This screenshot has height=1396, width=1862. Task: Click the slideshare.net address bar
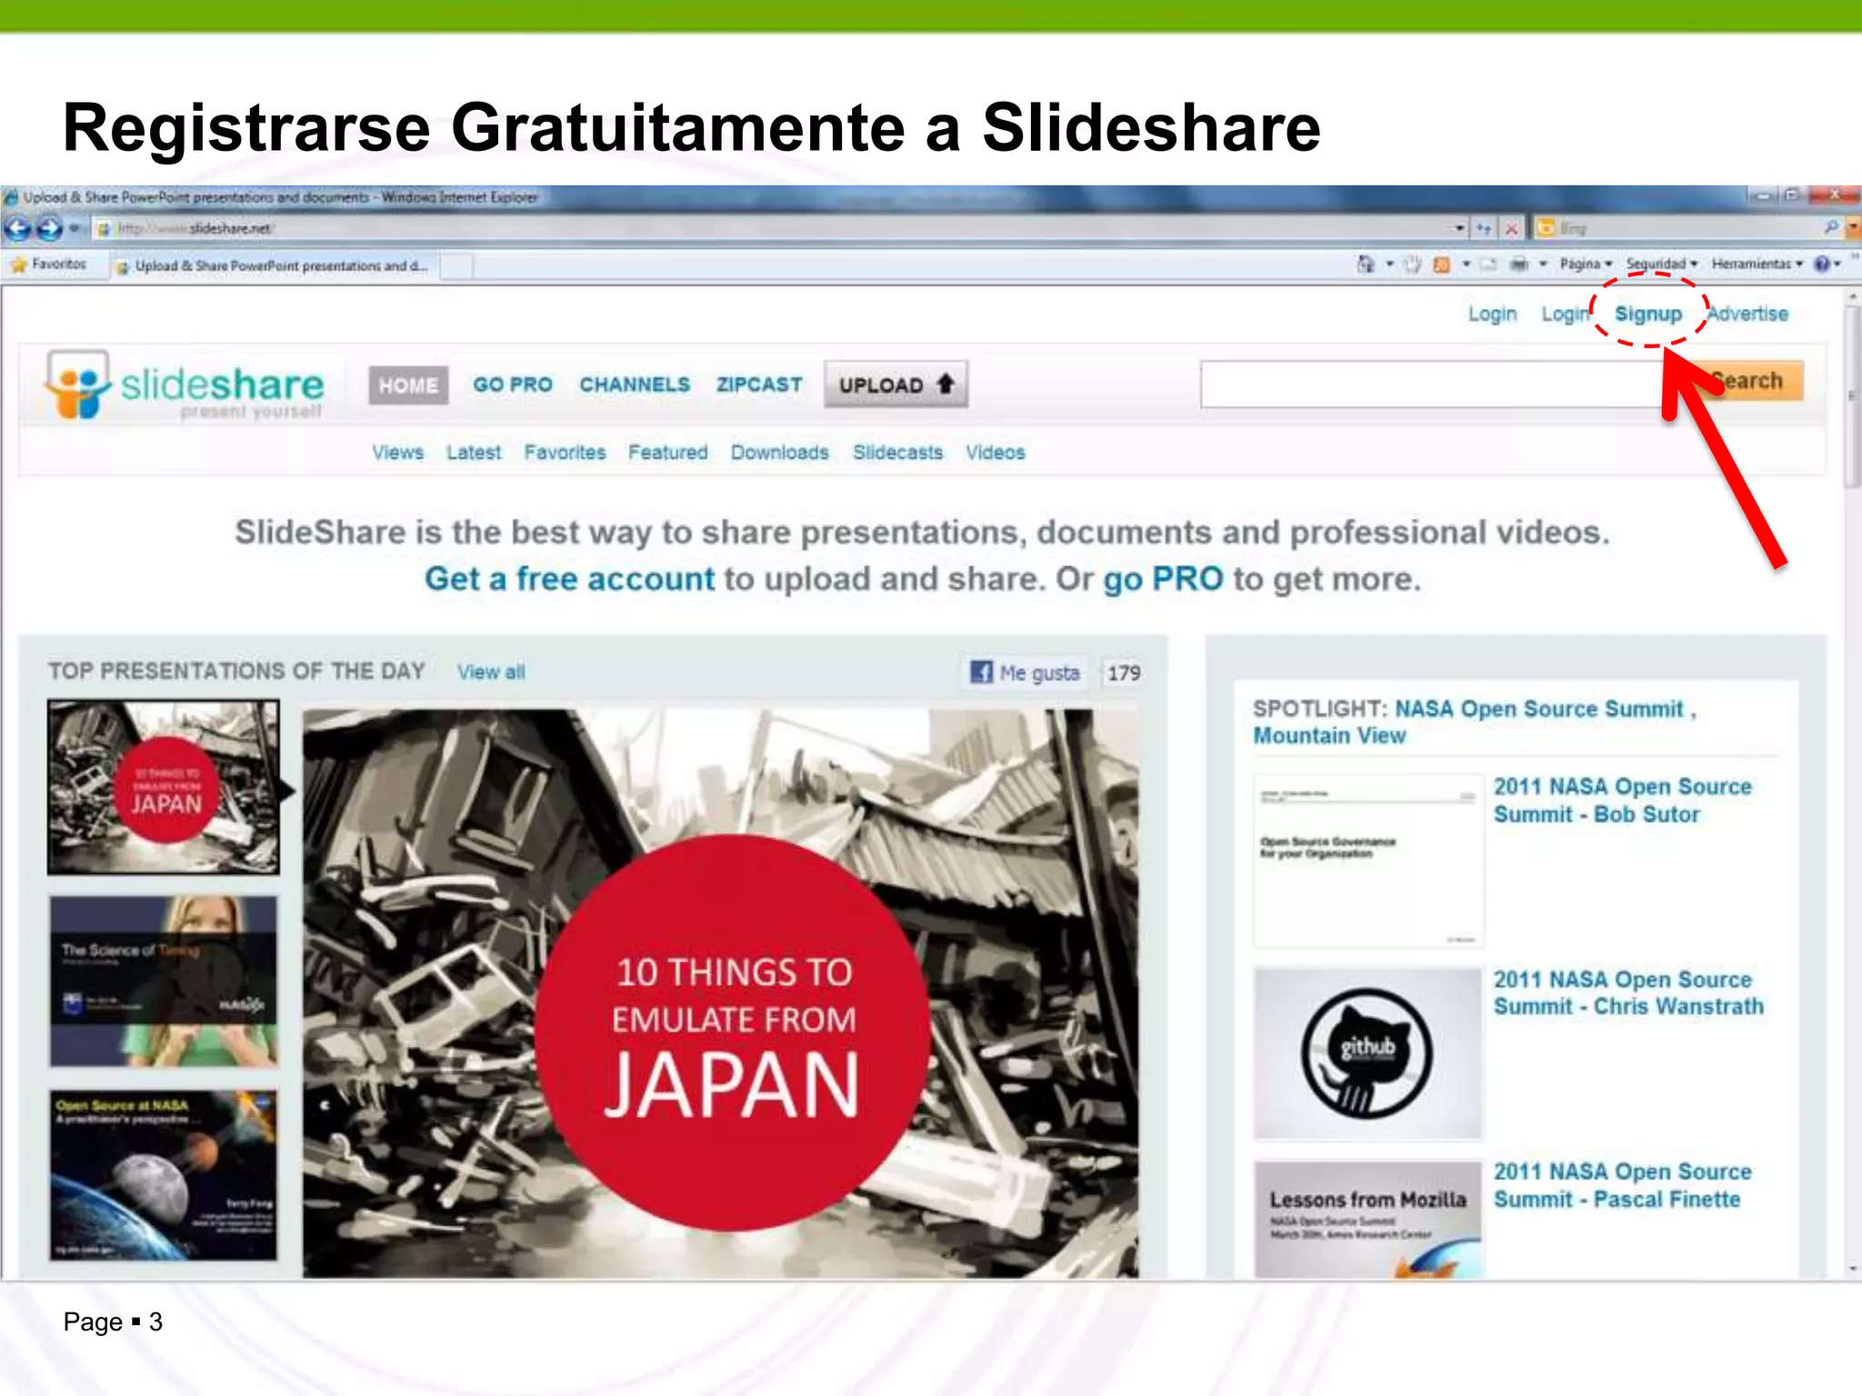point(773,229)
